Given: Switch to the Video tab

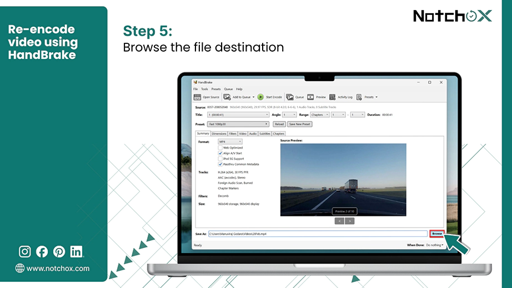Looking at the screenshot, I should pos(243,134).
